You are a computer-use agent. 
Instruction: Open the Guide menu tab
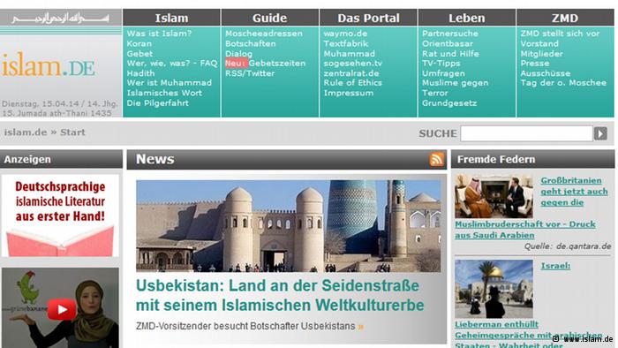click(x=269, y=18)
